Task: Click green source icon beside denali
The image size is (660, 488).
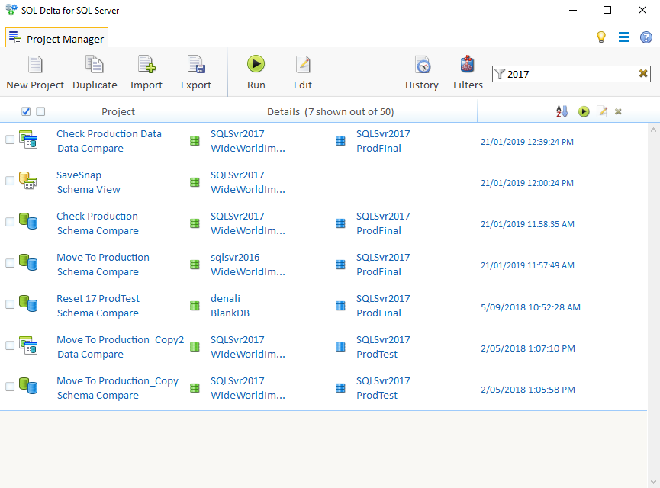Action: [x=195, y=306]
